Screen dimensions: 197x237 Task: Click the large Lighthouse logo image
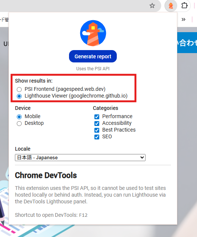(x=93, y=33)
